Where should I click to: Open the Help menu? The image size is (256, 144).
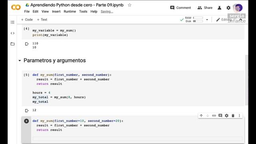[x=94, y=12]
